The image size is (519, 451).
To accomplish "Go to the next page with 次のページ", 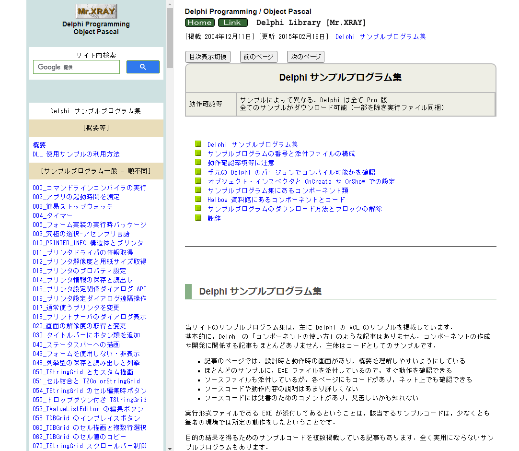I will click(305, 57).
